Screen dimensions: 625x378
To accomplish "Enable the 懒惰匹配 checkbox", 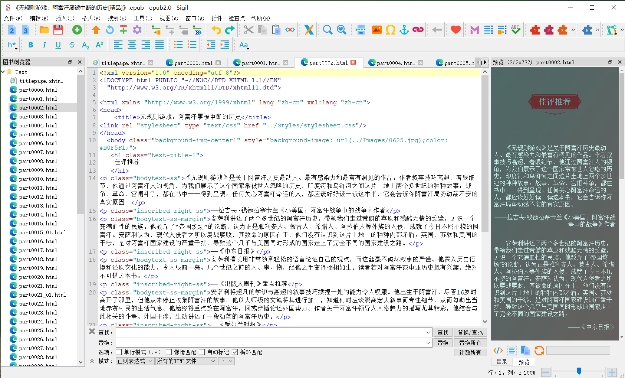I will pyautogui.click(x=169, y=352).
